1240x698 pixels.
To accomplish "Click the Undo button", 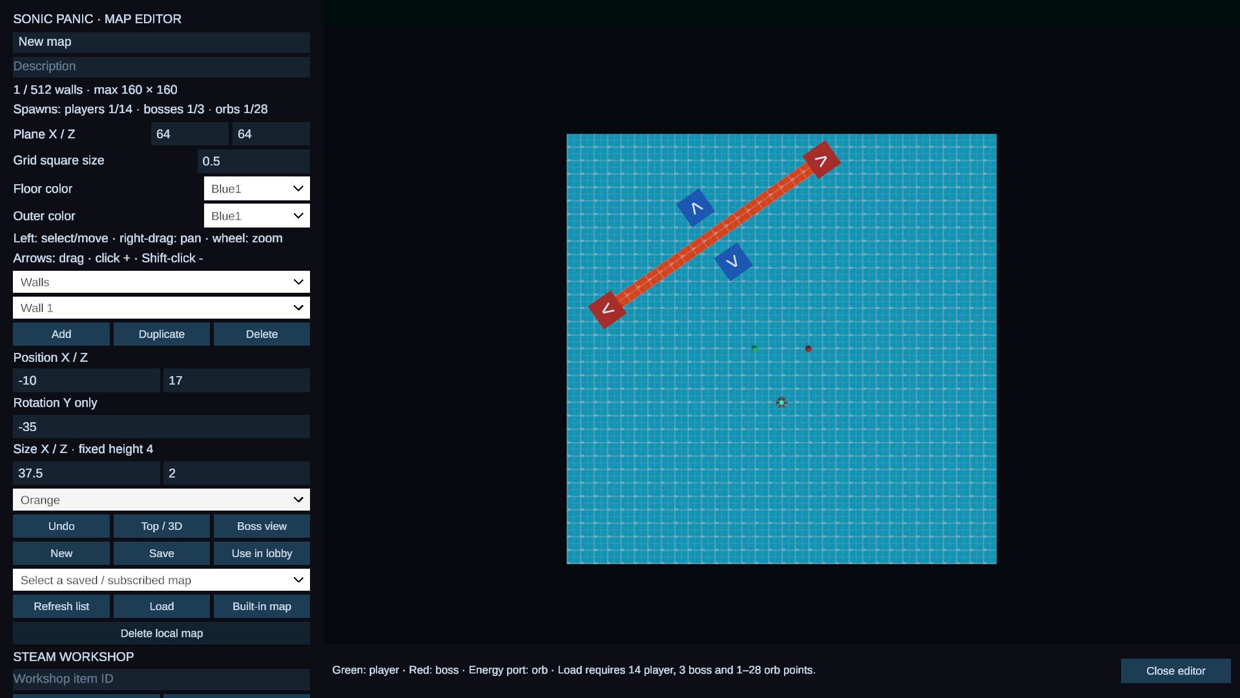I will [61, 526].
